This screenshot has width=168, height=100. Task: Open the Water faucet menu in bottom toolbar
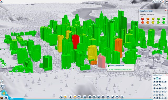click(75, 97)
